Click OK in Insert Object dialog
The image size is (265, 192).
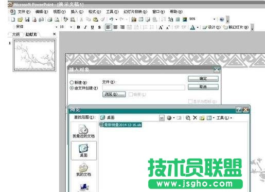pyautogui.click(x=203, y=79)
